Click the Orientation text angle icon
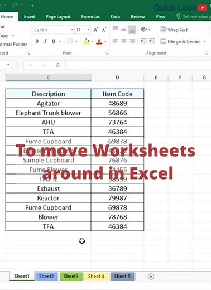 pyautogui.click(x=144, y=30)
